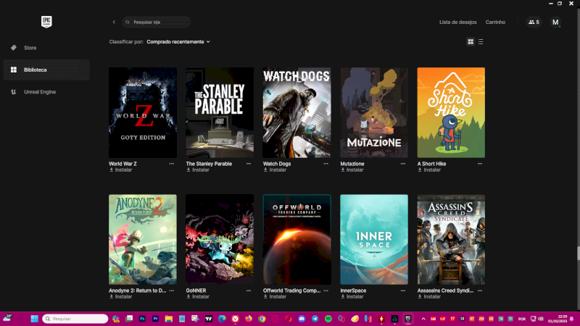This screenshot has width=580, height=326.
Task: Click the Epic Games Launcher taskbar icon
Action: tap(408, 319)
